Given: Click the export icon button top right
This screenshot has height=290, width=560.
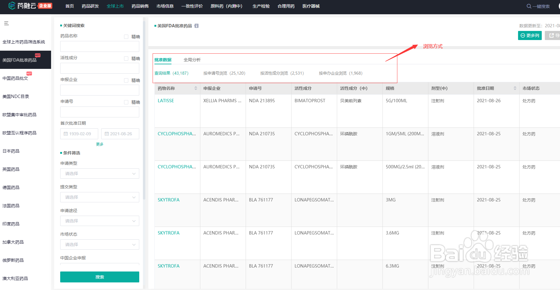Looking at the screenshot, I should pos(553,35).
